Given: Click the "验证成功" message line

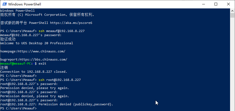Looking at the screenshot, I should coord(8,39).
